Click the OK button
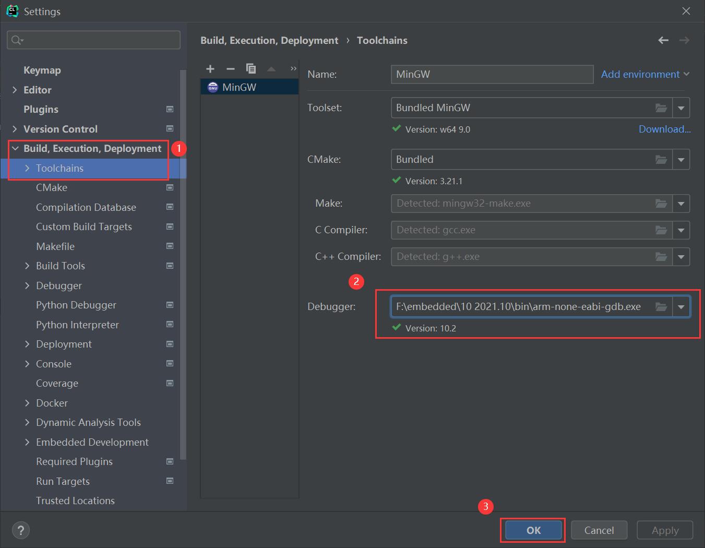The width and height of the screenshot is (705, 548). coord(533,530)
